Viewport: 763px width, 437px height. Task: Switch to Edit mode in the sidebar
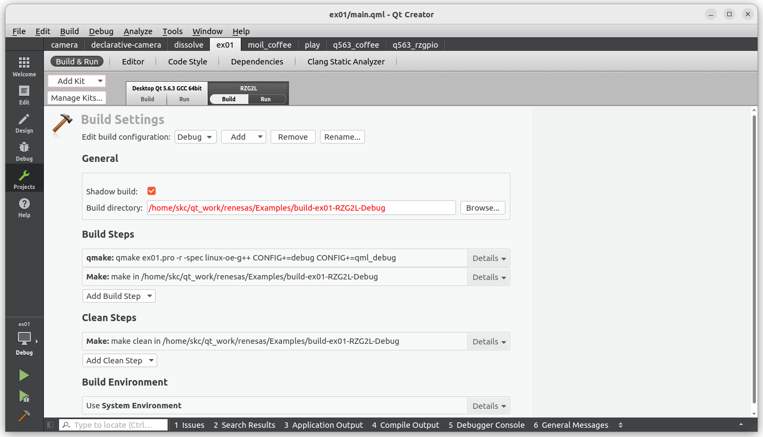click(x=24, y=93)
